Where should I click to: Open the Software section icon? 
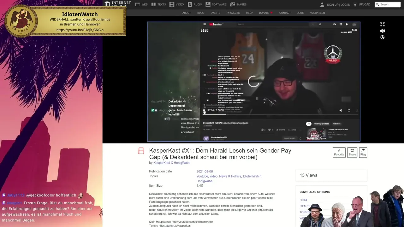point(208,4)
